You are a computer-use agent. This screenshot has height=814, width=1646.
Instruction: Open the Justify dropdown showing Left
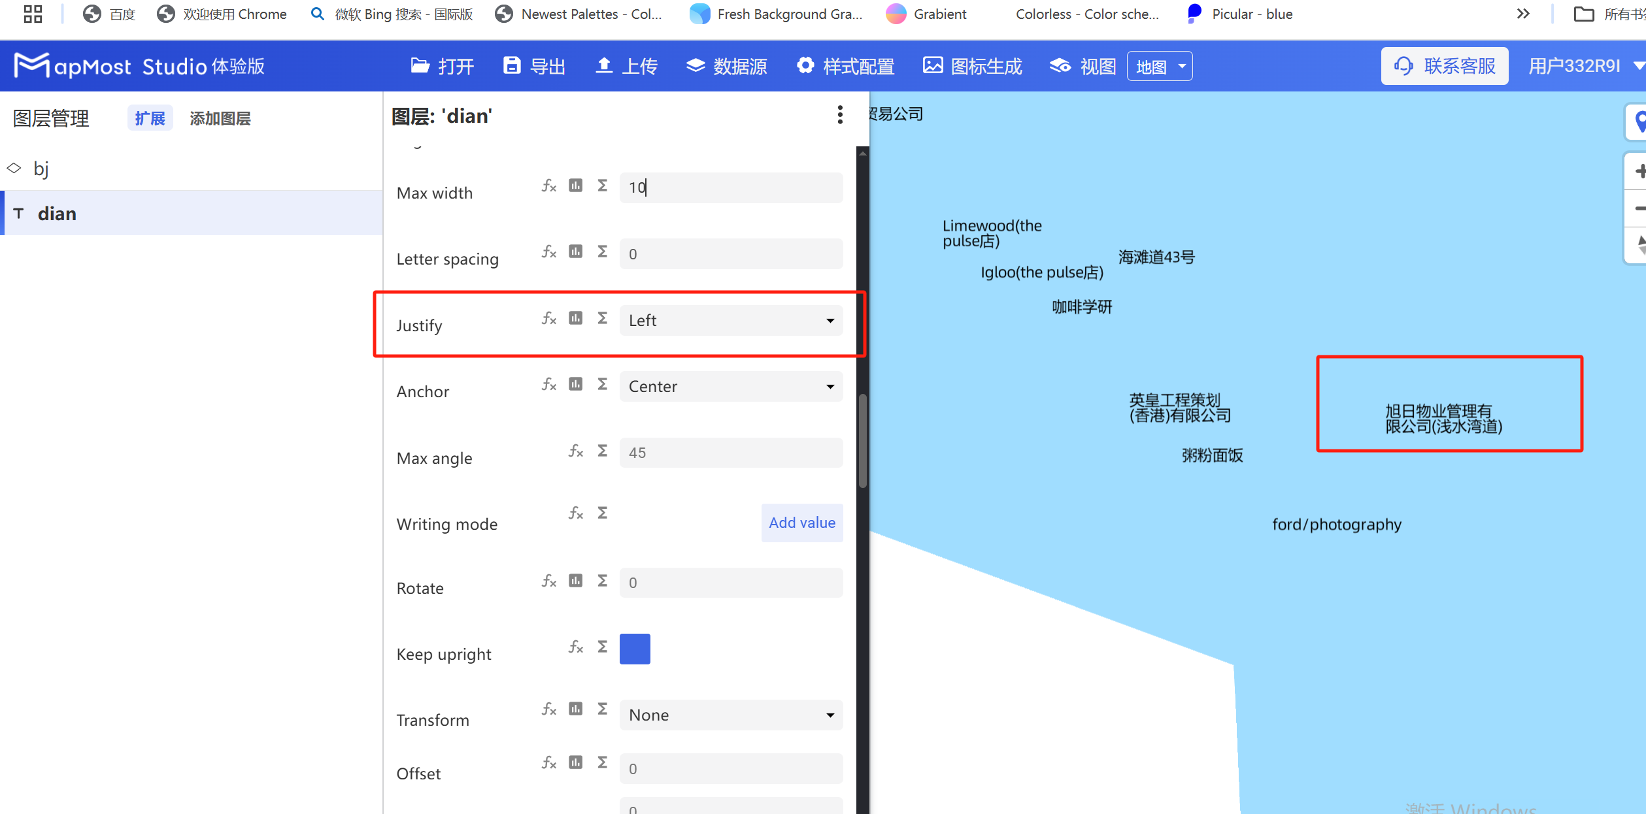pos(731,320)
